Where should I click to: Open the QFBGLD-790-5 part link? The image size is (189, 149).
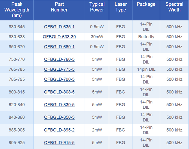(59, 79)
